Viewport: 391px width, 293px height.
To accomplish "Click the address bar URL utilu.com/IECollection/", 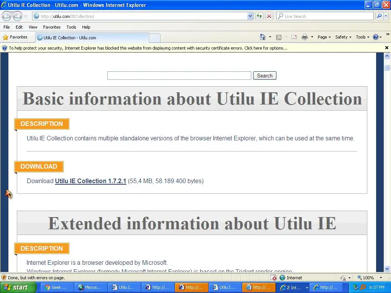I will click(x=67, y=16).
